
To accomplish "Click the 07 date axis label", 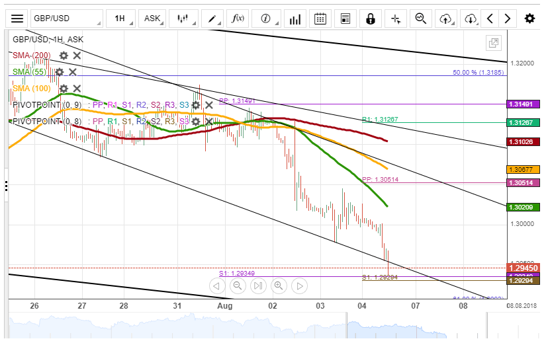I will (415, 306).
